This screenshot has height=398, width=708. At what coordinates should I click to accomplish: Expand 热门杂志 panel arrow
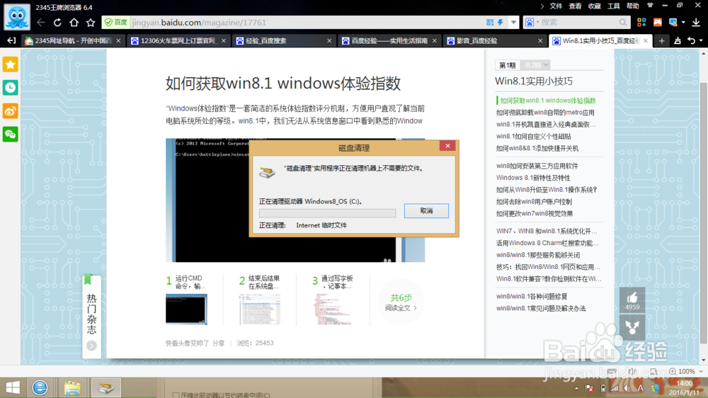pyautogui.click(x=91, y=346)
